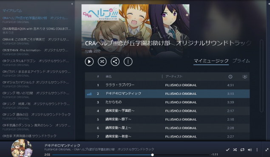Switch to the プライム tab
270x157 pixels.
241,61
